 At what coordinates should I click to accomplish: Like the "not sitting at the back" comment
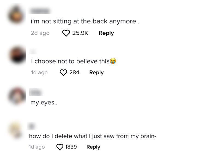tap(66, 33)
